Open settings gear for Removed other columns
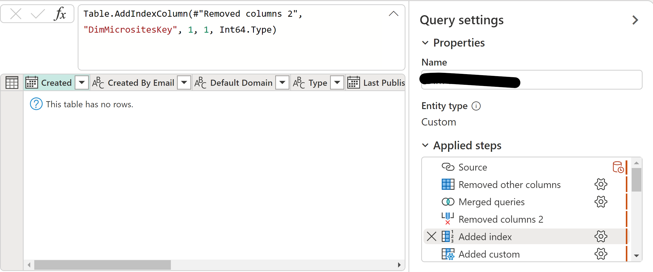This screenshot has height=272, width=653. [x=601, y=184]
